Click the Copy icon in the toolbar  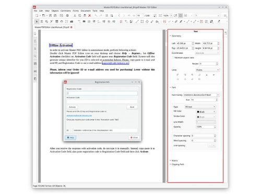[x=80, y=16]
